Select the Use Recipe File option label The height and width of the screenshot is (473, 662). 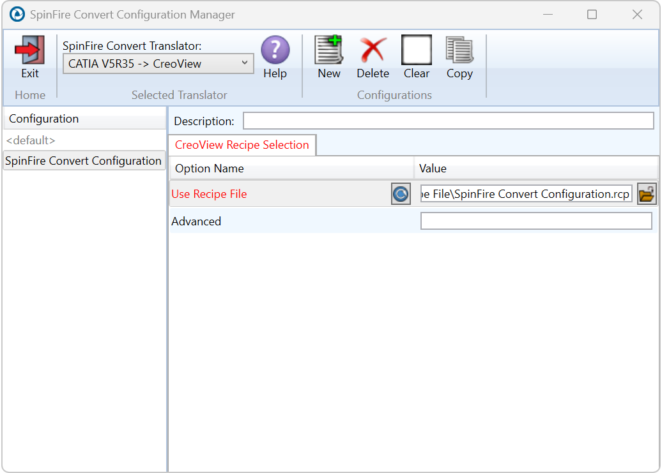[x=209, y=194]
